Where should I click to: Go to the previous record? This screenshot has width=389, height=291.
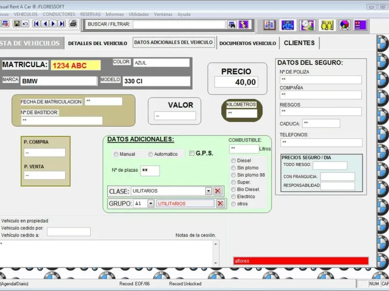(x=45, y=24)
